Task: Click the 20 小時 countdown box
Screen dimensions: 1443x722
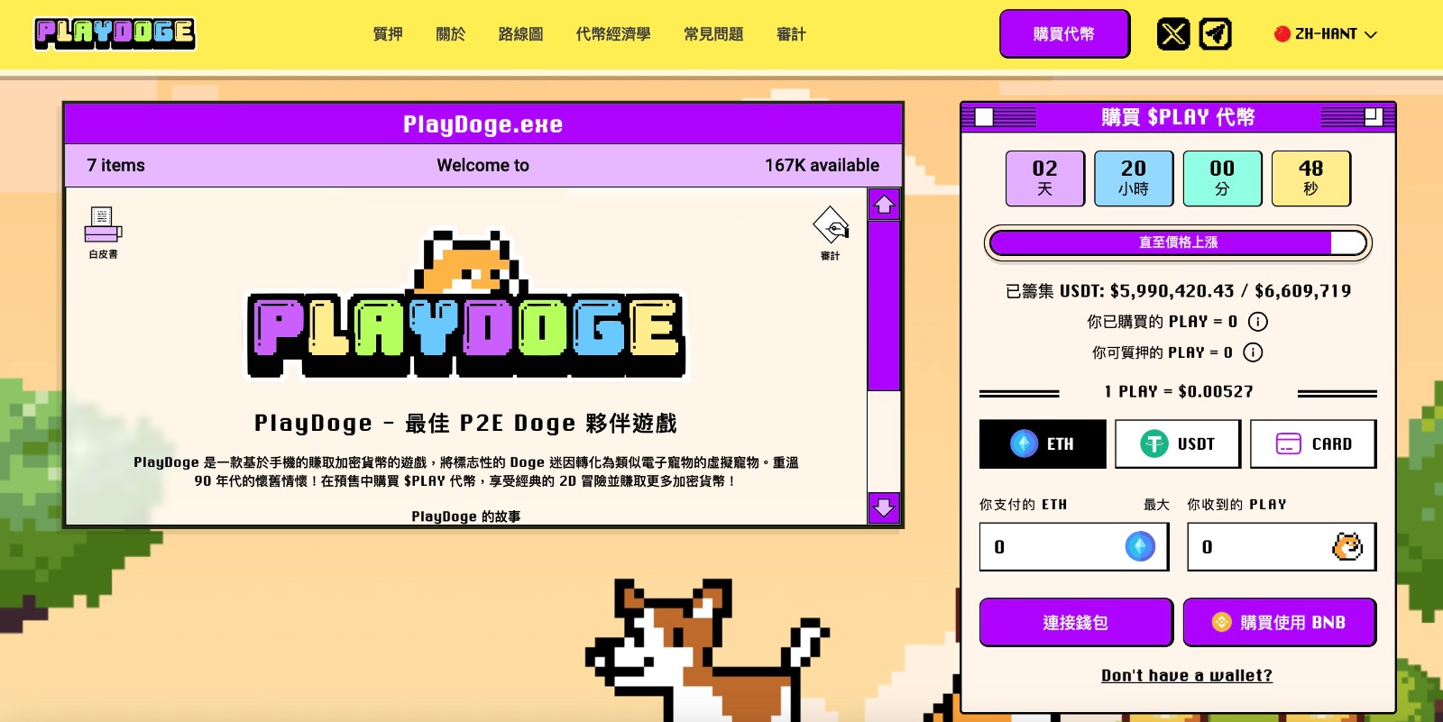Action: pyautogui.click(x=1134, y=178)
